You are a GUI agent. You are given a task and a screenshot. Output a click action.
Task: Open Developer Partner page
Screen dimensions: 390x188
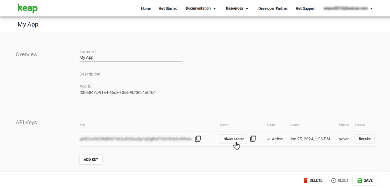pyautogui.click(x=273, y=8)
